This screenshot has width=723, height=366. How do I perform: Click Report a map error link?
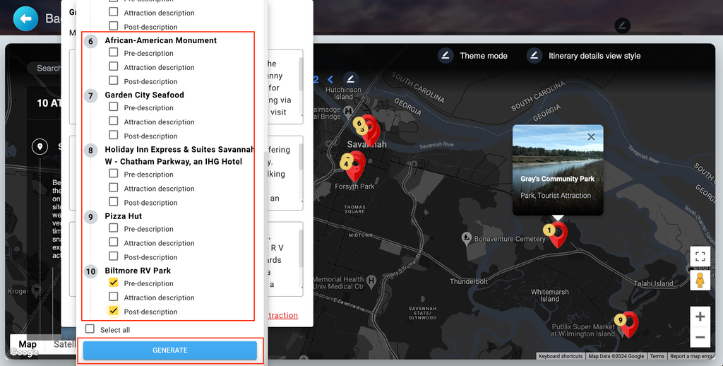(692, 356)
